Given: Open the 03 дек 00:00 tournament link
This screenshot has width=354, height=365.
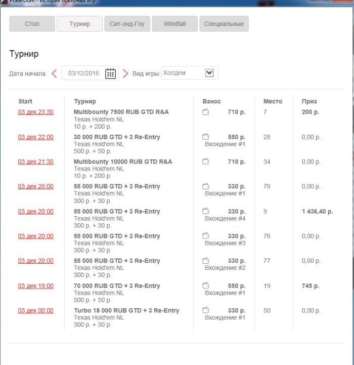Looking at the screenshot, I should coord(36,310).
